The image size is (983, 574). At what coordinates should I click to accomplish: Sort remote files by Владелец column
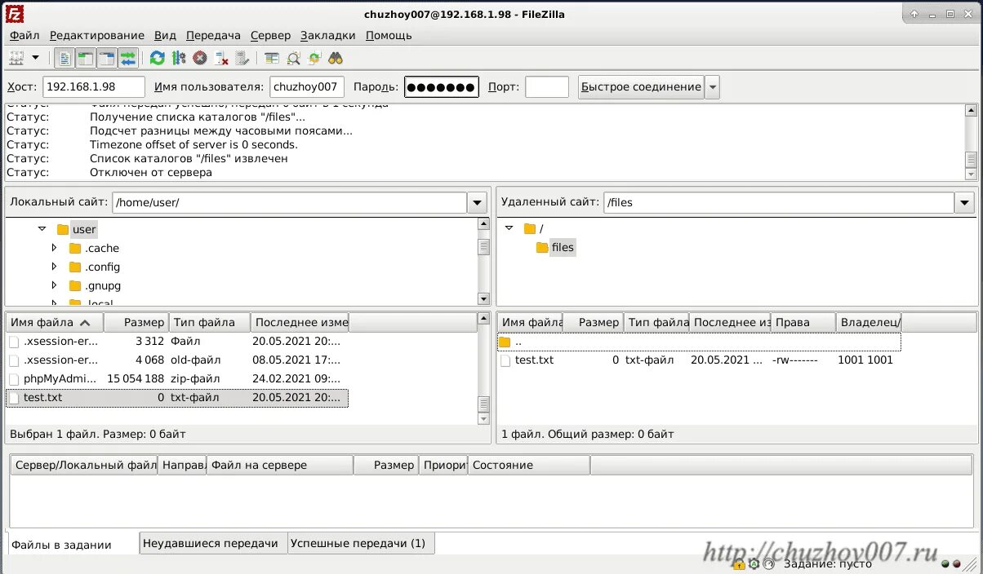(x=869, y=322)
